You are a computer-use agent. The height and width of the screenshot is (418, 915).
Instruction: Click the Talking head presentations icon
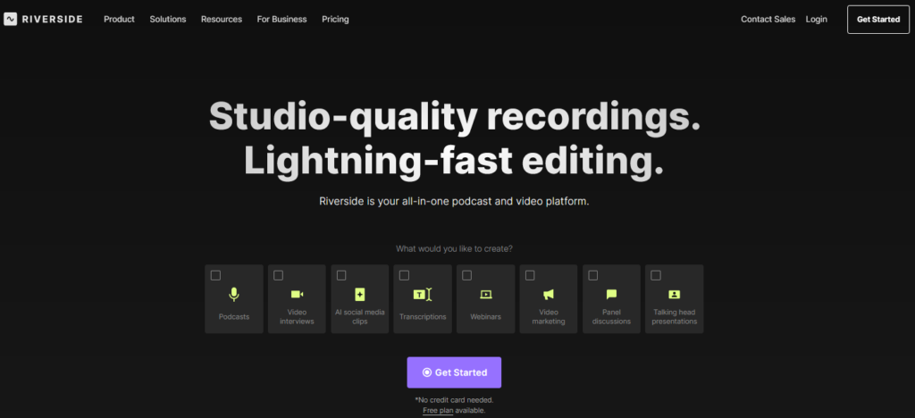674,295
